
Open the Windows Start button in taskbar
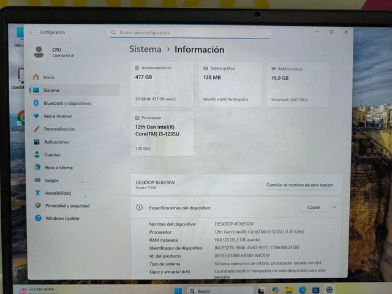[178, 291]
